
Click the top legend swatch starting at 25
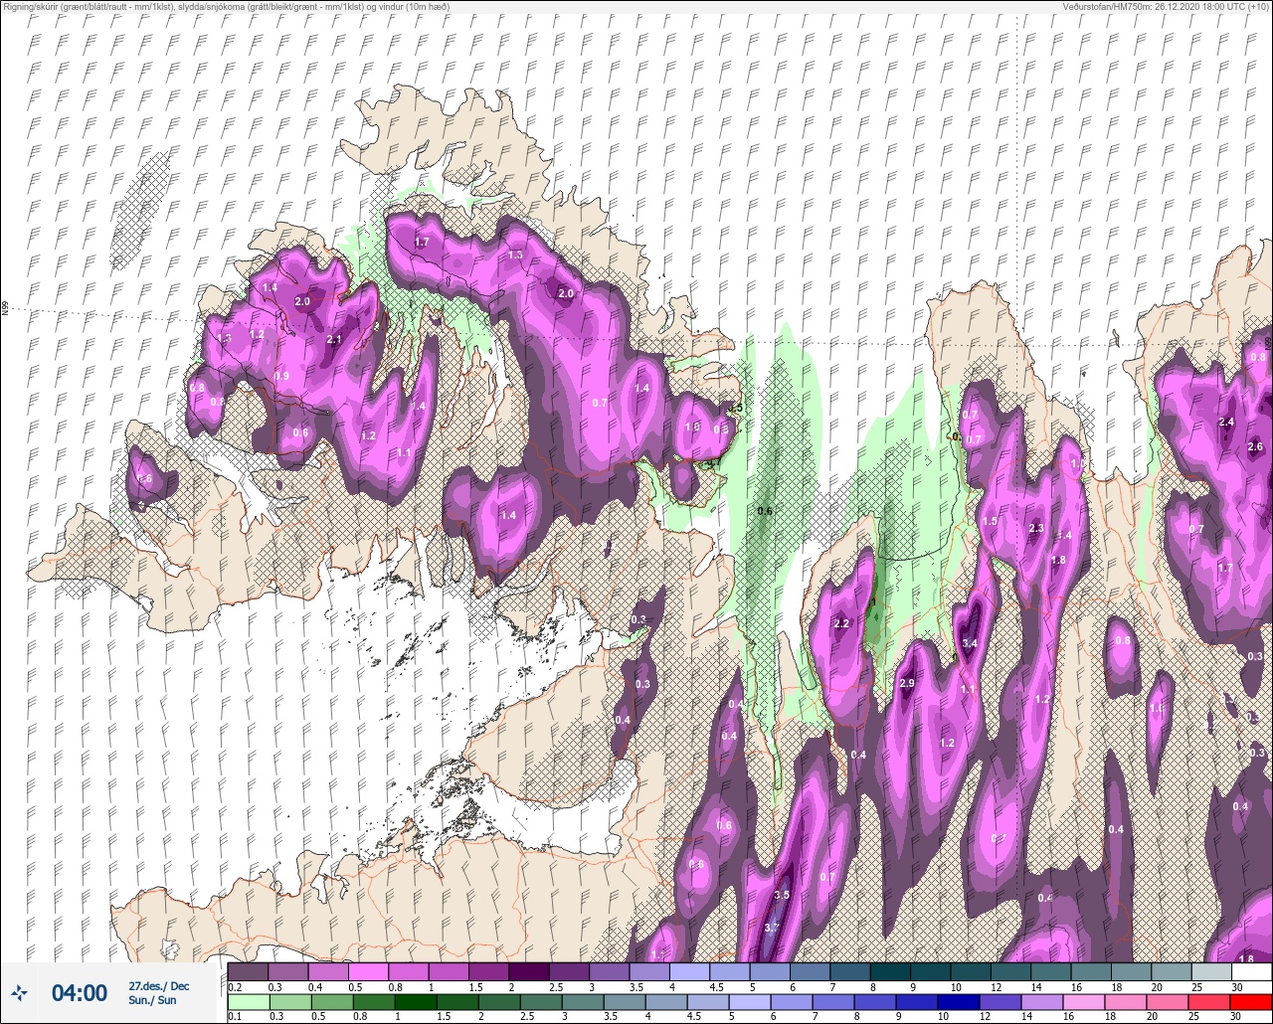click(1211, 971)
